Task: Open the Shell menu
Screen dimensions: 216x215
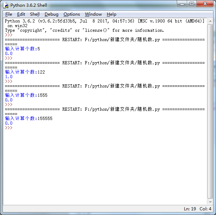Action: (35, 14)
